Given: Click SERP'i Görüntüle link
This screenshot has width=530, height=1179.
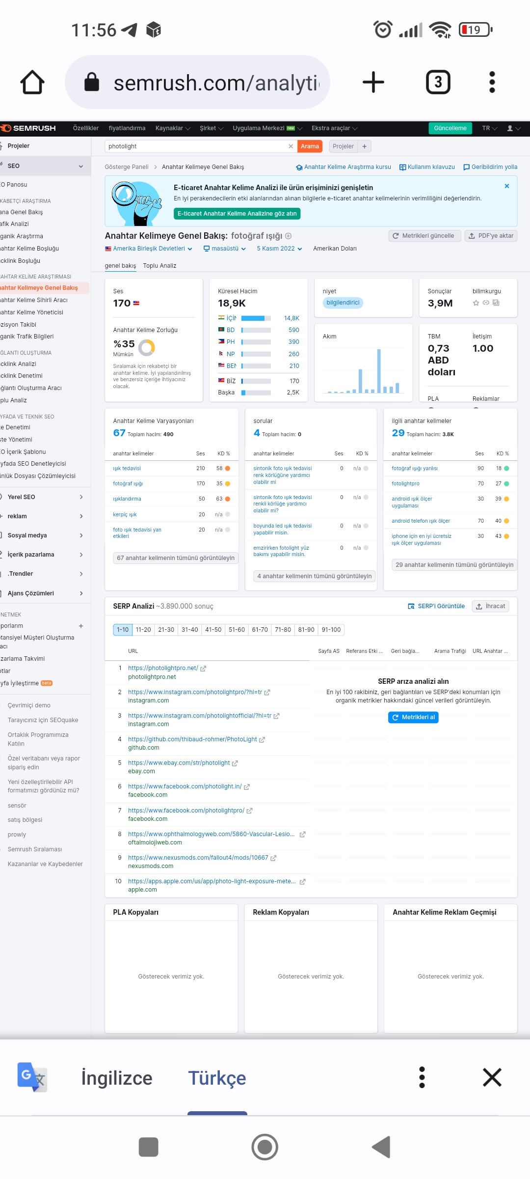Looking at the screenshot, I should click(436, 606).
